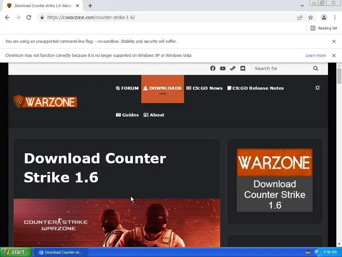Reload the current page
The image size is (342, 257).
pyautogui.click(x=29, y=17)
